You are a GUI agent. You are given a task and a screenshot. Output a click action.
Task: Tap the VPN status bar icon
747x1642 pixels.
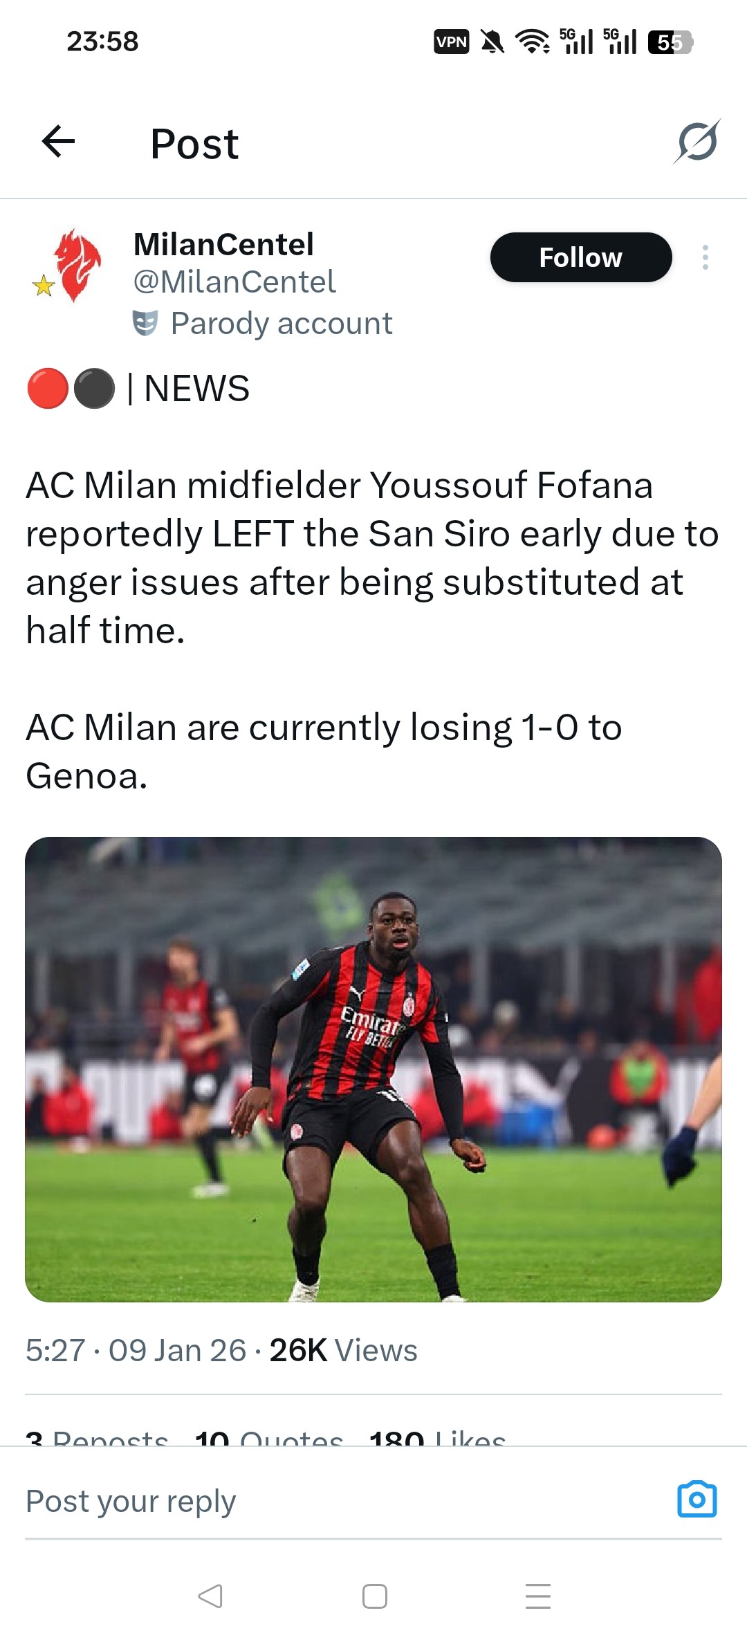pos(451,42)
